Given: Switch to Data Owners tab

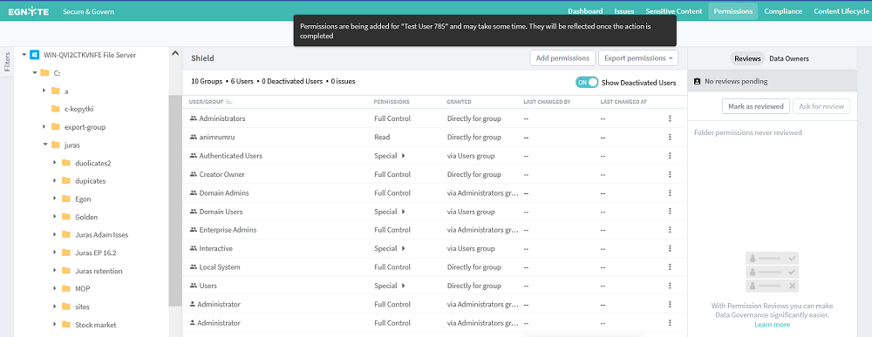Looking at the screenshot, I should tap(788, 58).
